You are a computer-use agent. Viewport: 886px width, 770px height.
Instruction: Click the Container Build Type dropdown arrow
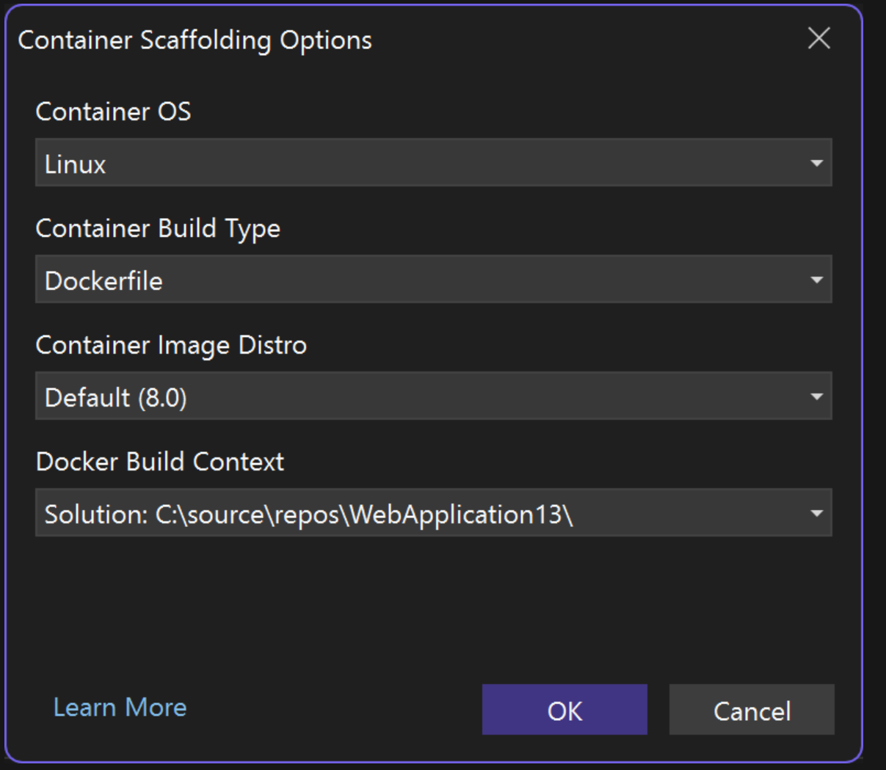pyautogui.click(x=816, y=280)
